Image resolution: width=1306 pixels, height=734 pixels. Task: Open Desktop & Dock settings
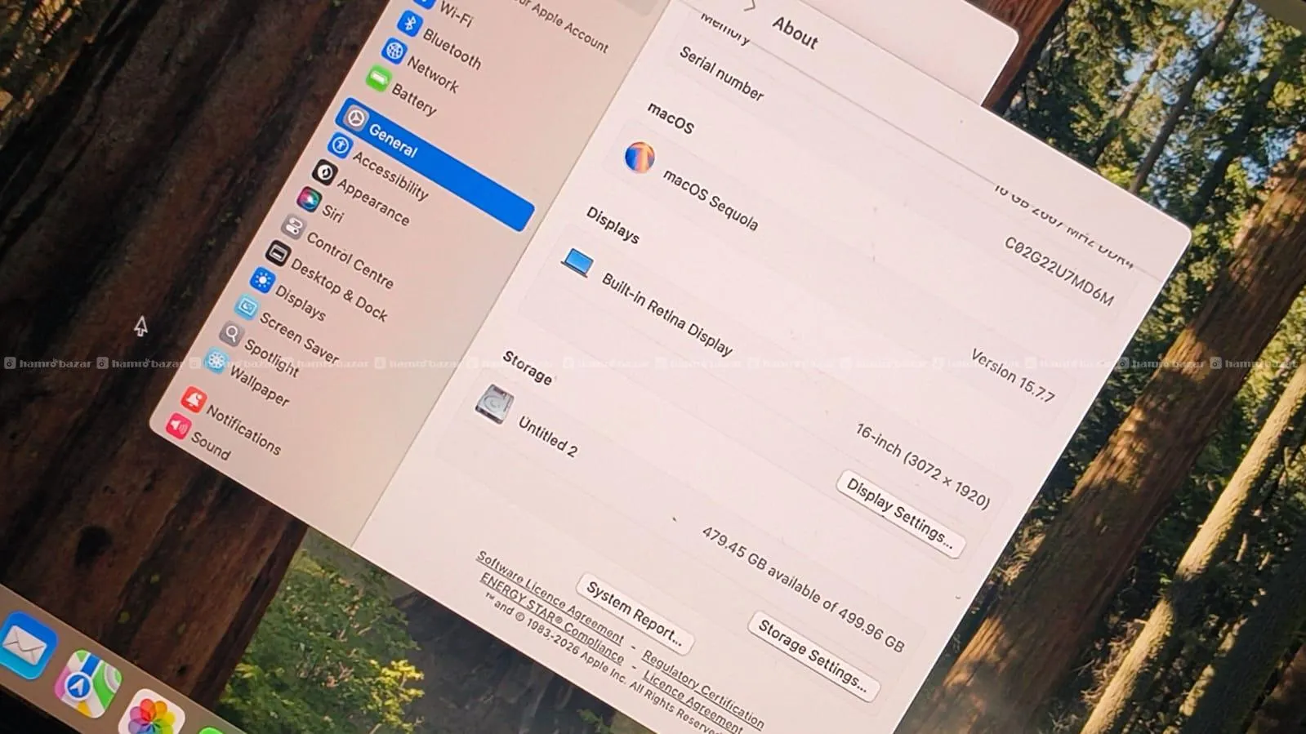click(x=339, y=289)
